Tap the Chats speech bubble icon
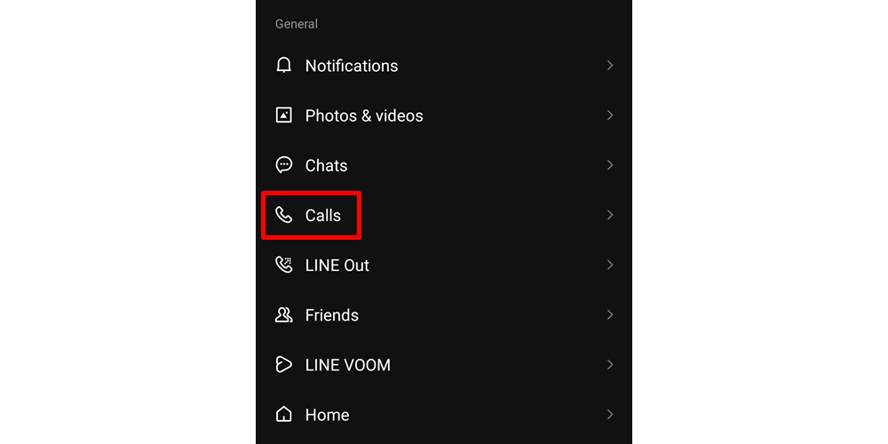Image resolution: width=888 pixels, height=444 pixels. 284,165
